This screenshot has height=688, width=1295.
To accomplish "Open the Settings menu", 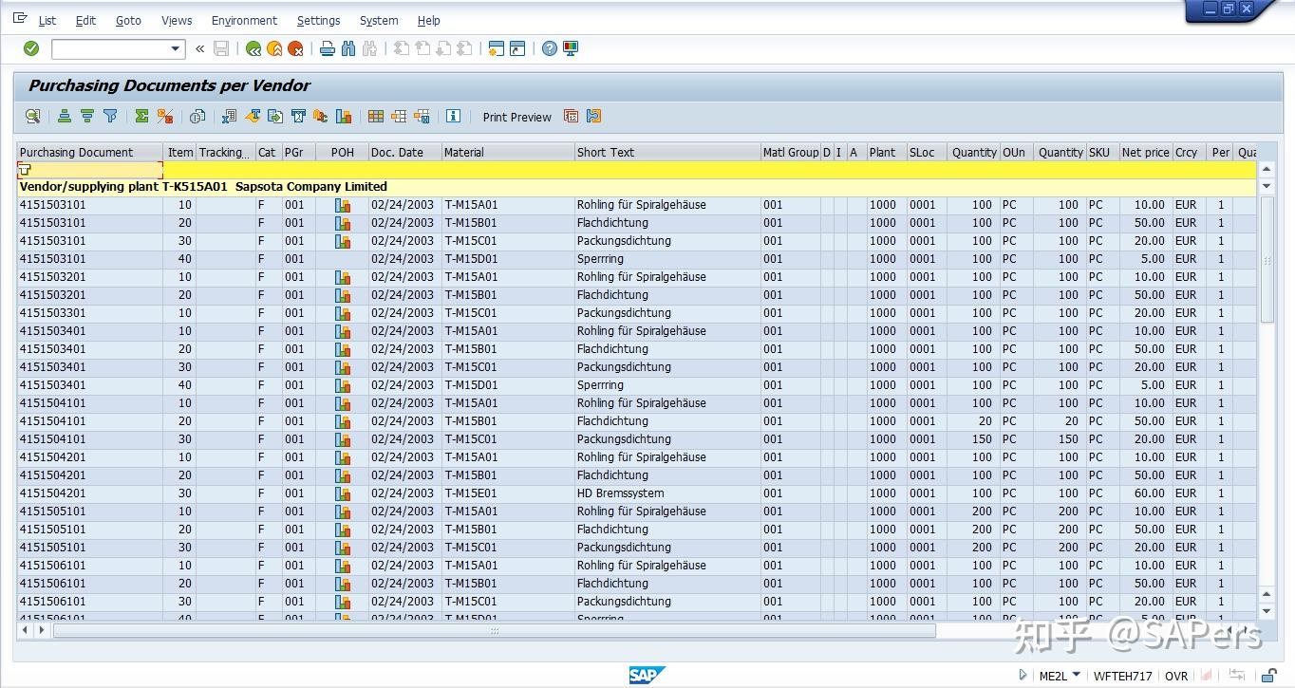I will pos(318,20).
